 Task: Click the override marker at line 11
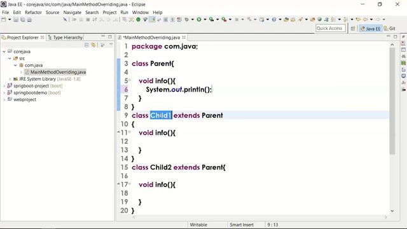click(x=119, y=132)
